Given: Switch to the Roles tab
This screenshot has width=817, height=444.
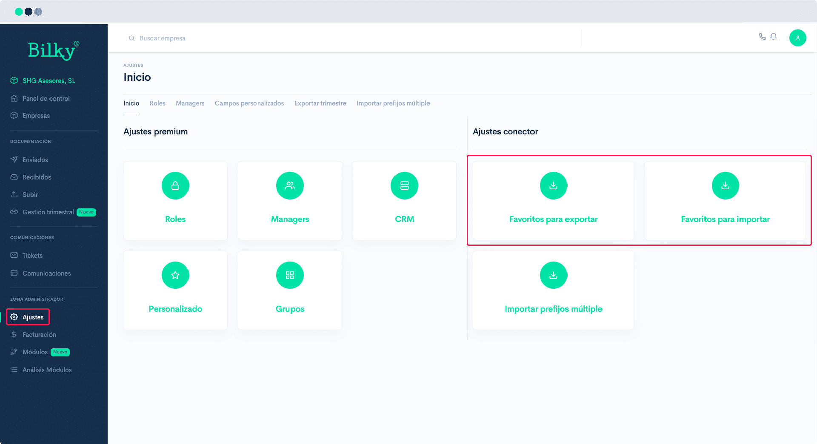Looking at the screenshot, I should tap(157, 103).
